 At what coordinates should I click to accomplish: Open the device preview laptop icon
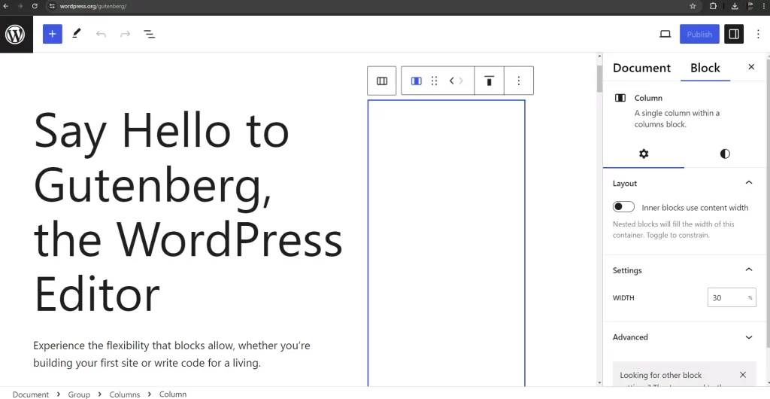click(x=665, y=34)
